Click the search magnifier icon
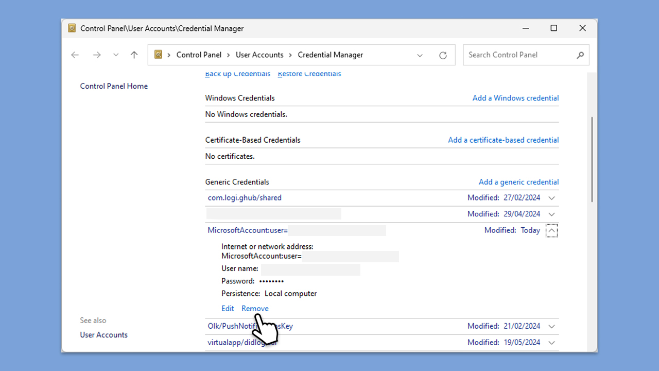The height and width of the screenshot is (371, 659). [x=580, y=55]
